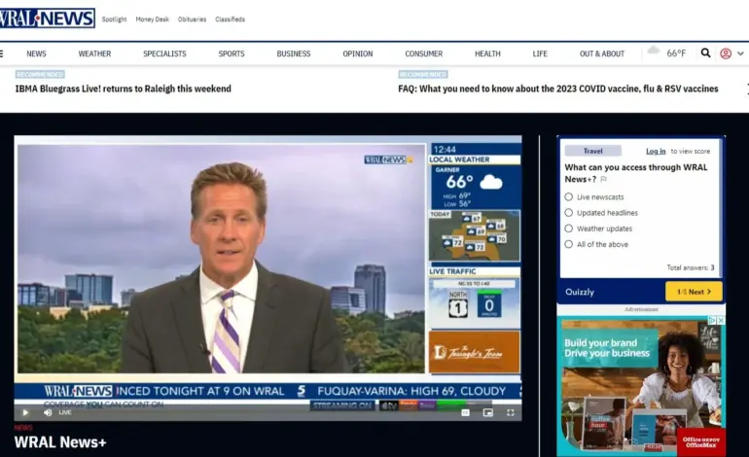Toggle closed captions in video player

[x=465, y=412]
